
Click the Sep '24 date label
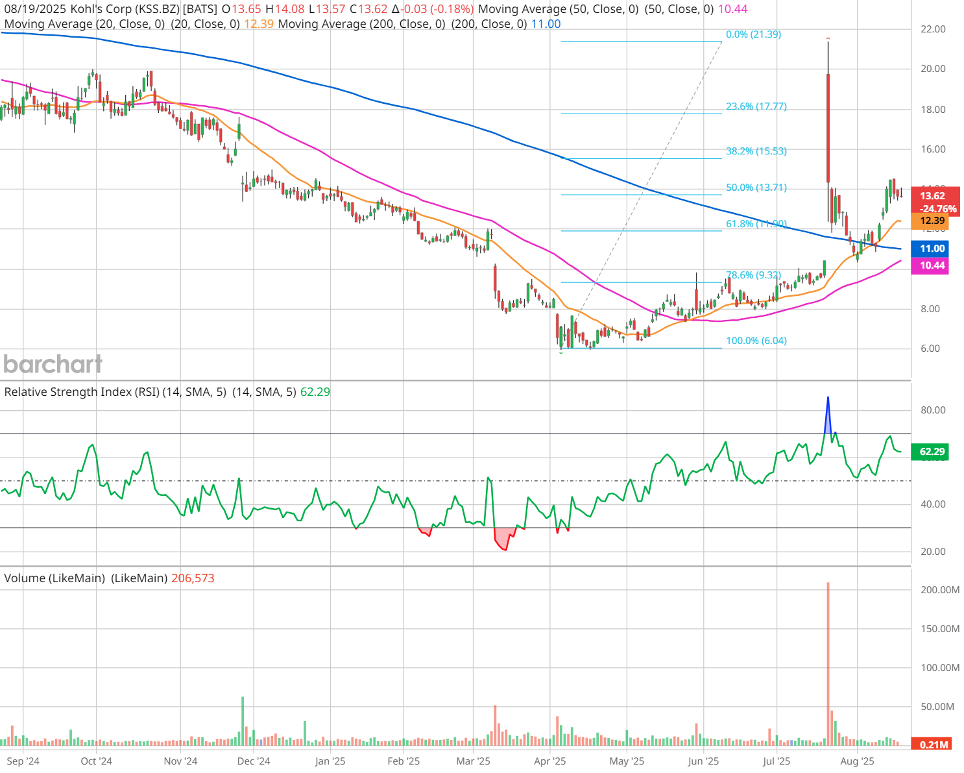23,761
